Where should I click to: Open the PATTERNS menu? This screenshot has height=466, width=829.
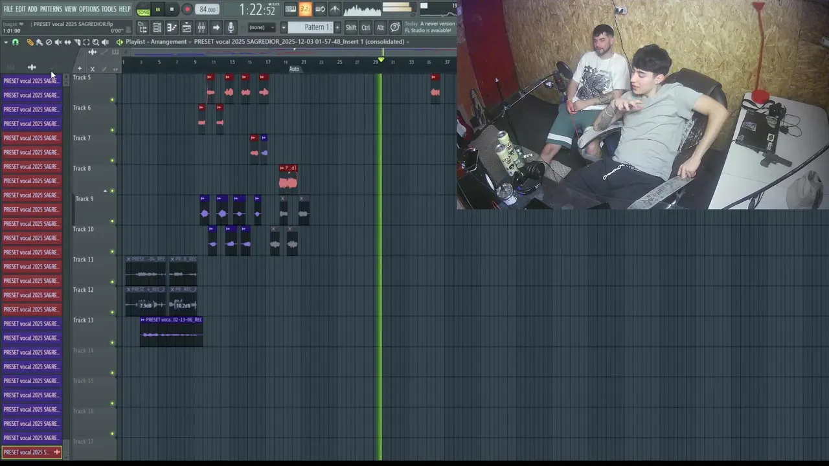coord(51,9)
